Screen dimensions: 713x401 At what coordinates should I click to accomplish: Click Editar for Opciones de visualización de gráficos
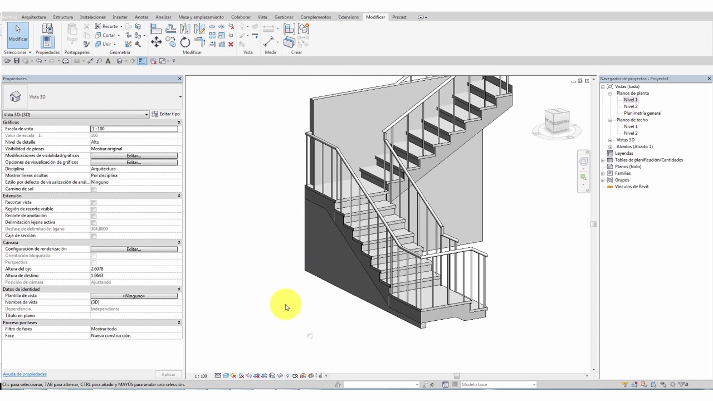[x=134, y=163]
